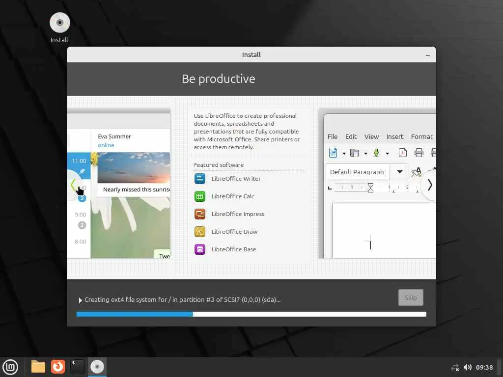Image resolution: width=503 pixels, height=377 pixels.
Task: Click the View menu in slide preview
Action: click(x=371, y=136)
